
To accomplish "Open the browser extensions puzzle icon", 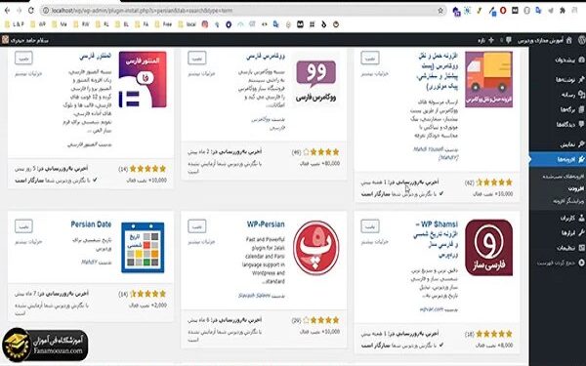I will pyautogui.click(x=563, y=11).
